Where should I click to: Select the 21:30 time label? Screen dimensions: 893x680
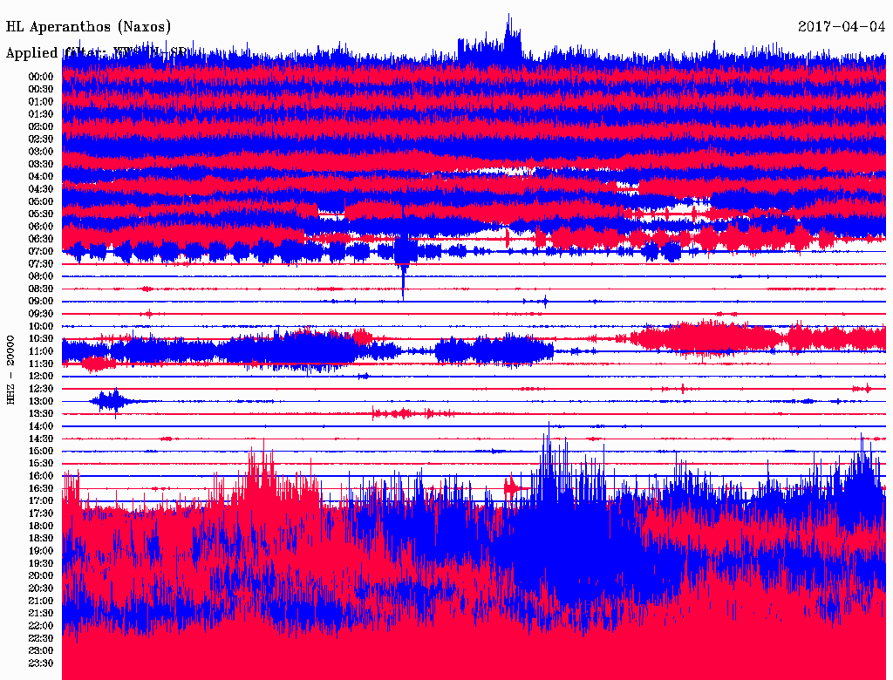(x=41, y=614)
